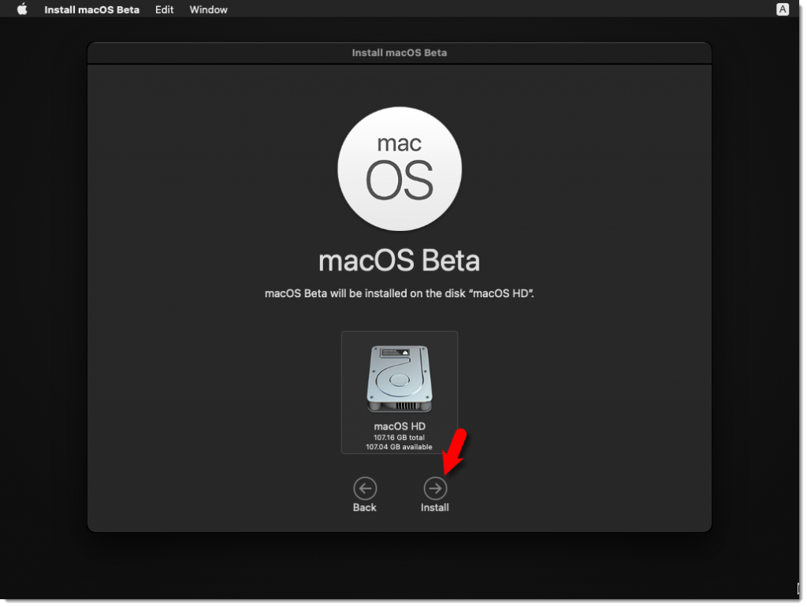Screen dimensions: 807x607
Task: Click the 'macOS HD' disk name label
Action: (400, 426)
